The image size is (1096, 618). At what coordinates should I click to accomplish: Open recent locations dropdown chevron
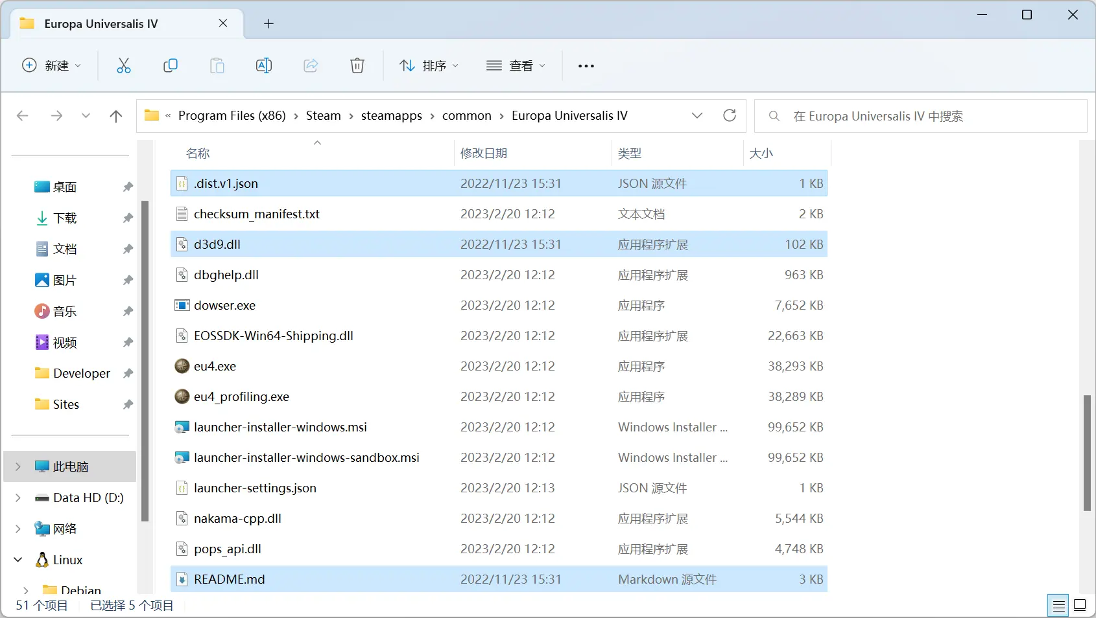coord(86,116)
